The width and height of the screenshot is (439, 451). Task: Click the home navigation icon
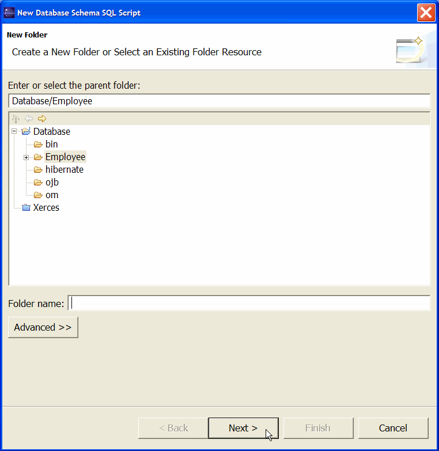16,119
